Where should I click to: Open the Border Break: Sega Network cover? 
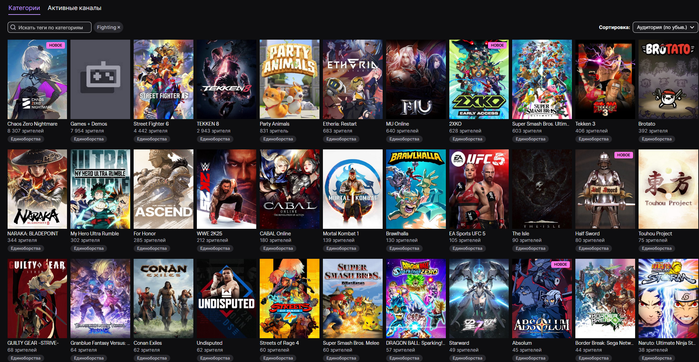605,299
